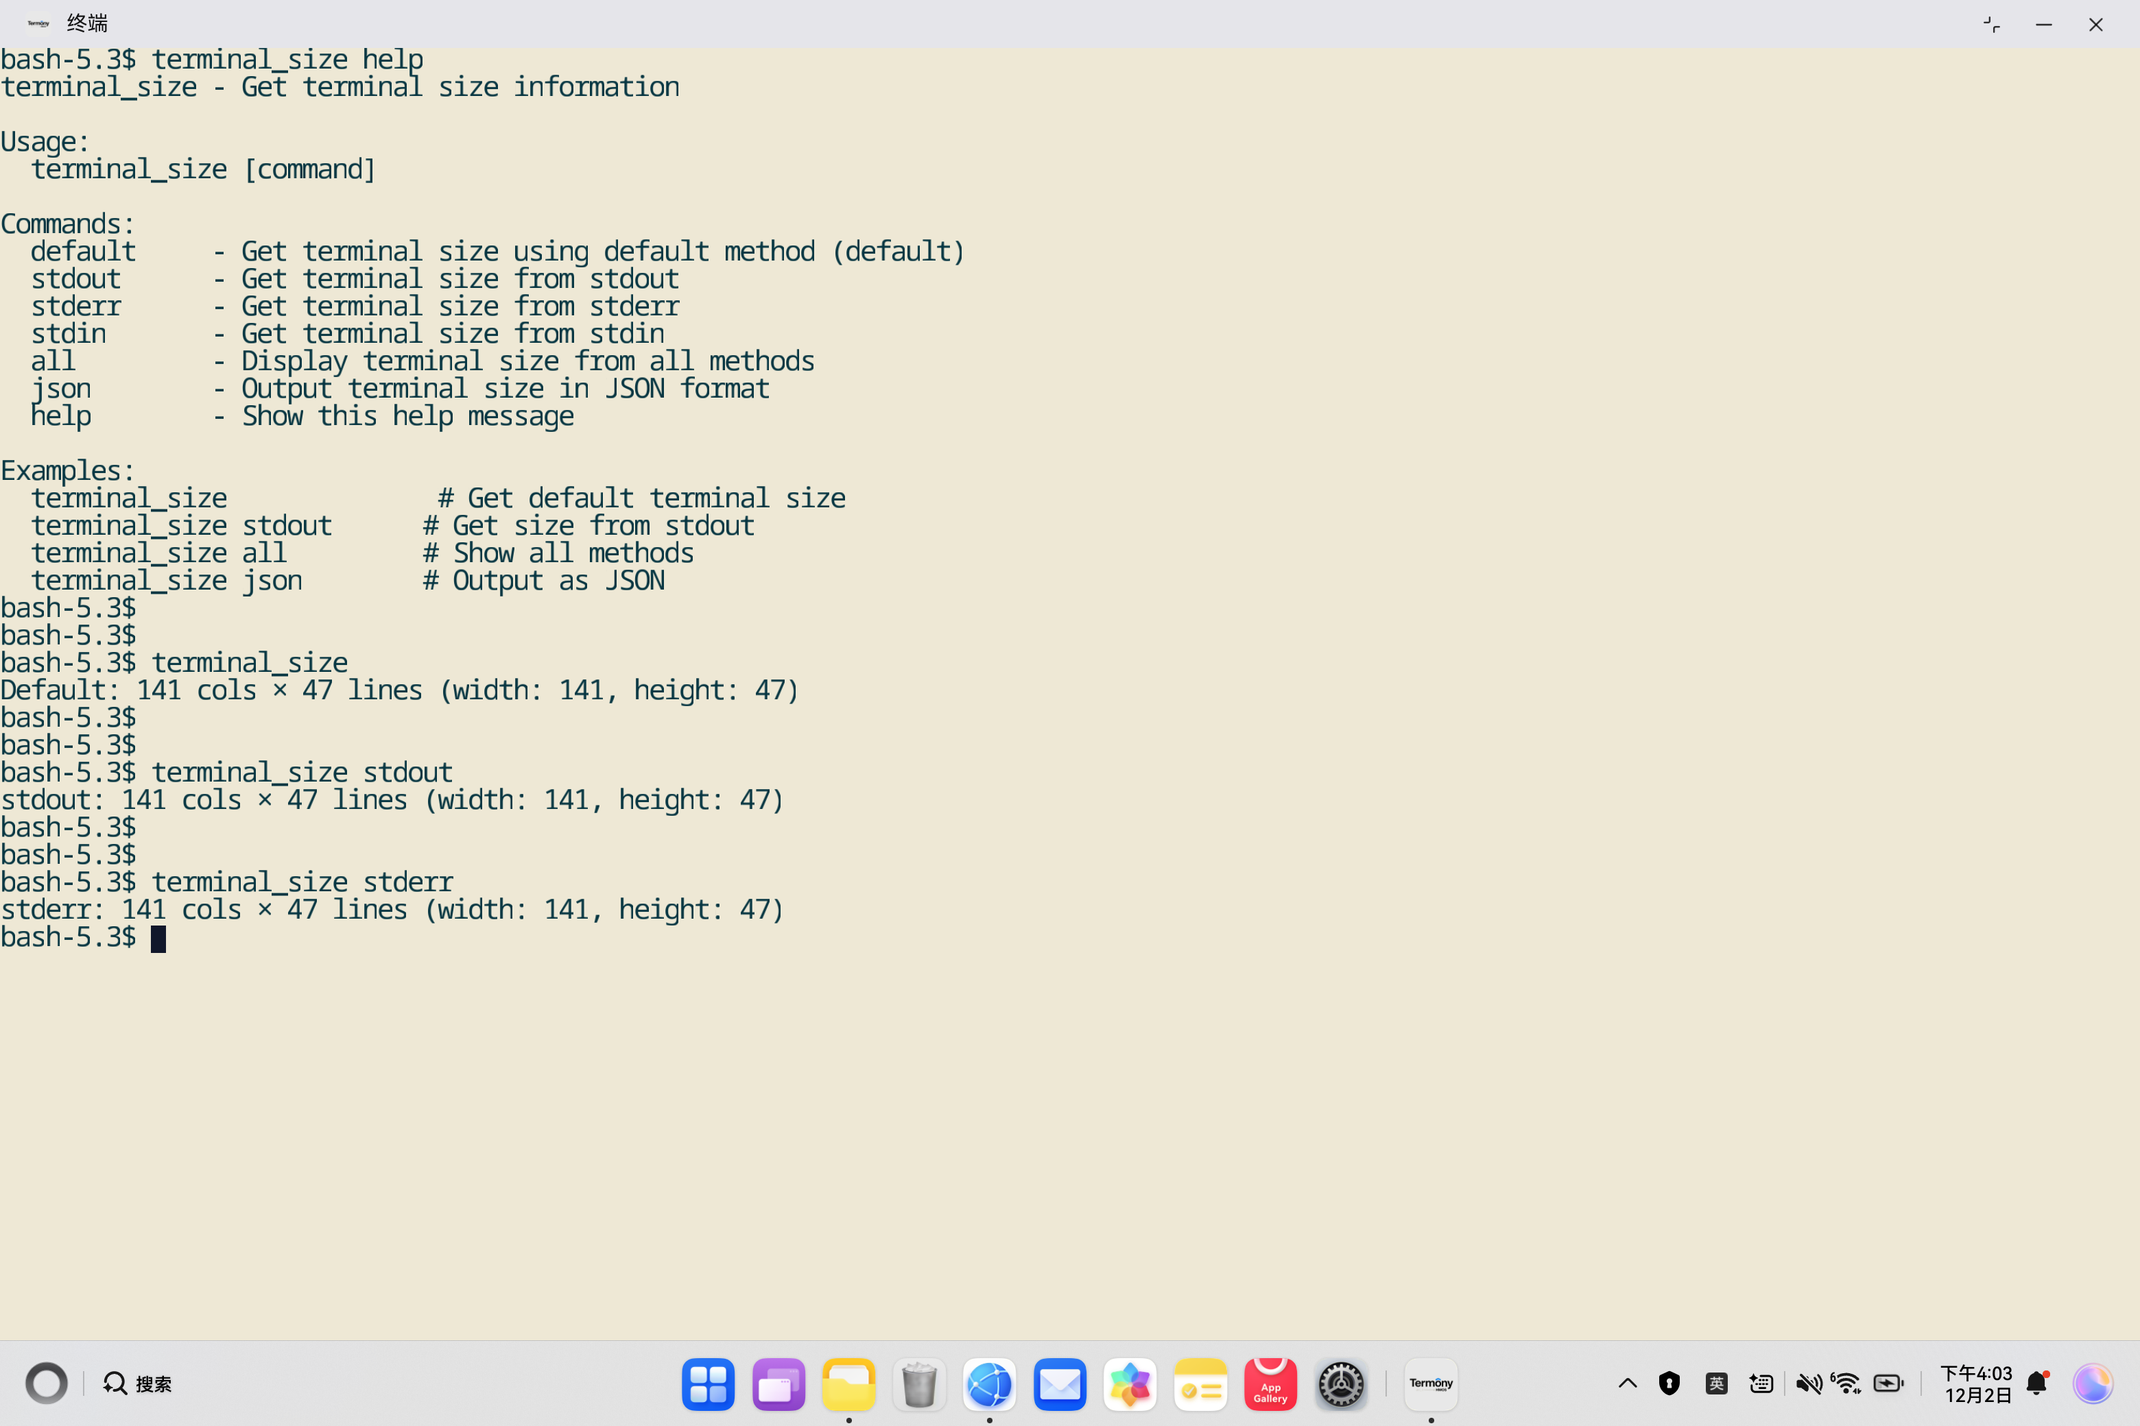Viewport: 2140px width, 1426px height.
Task: Toggle the muted volume speaker icon
Action: [x=1808, y=1383]
